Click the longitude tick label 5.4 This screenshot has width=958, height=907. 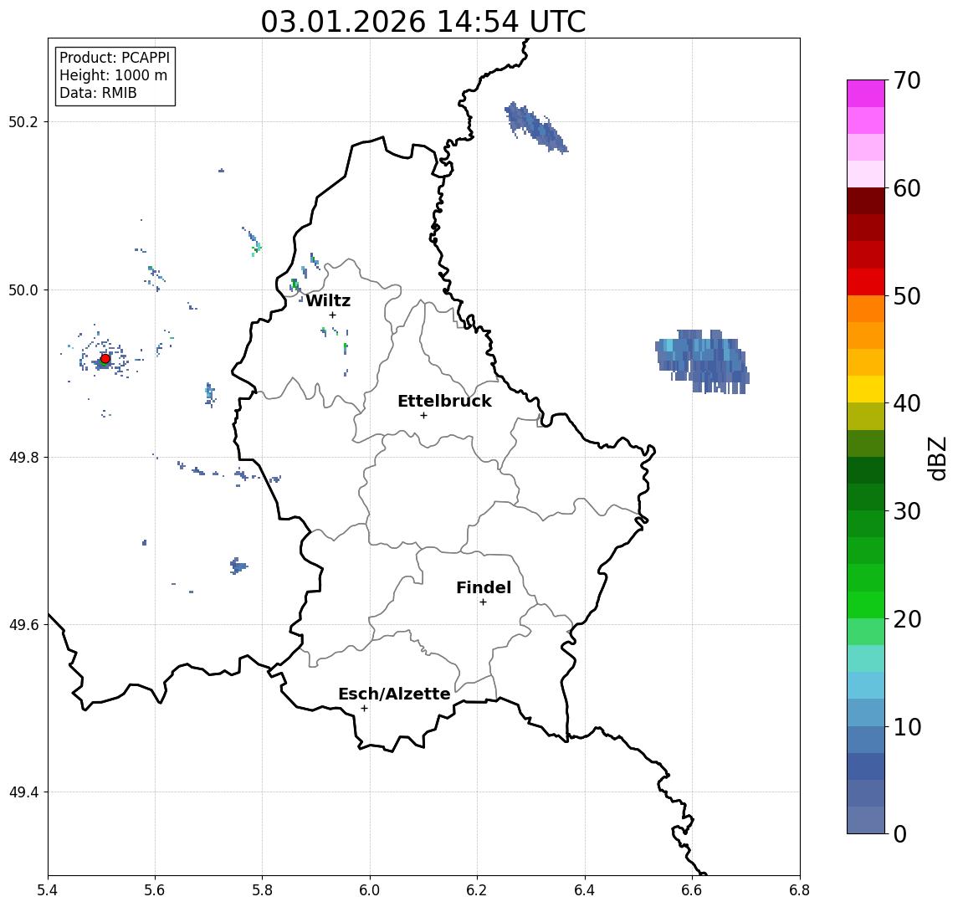(48, 890)
